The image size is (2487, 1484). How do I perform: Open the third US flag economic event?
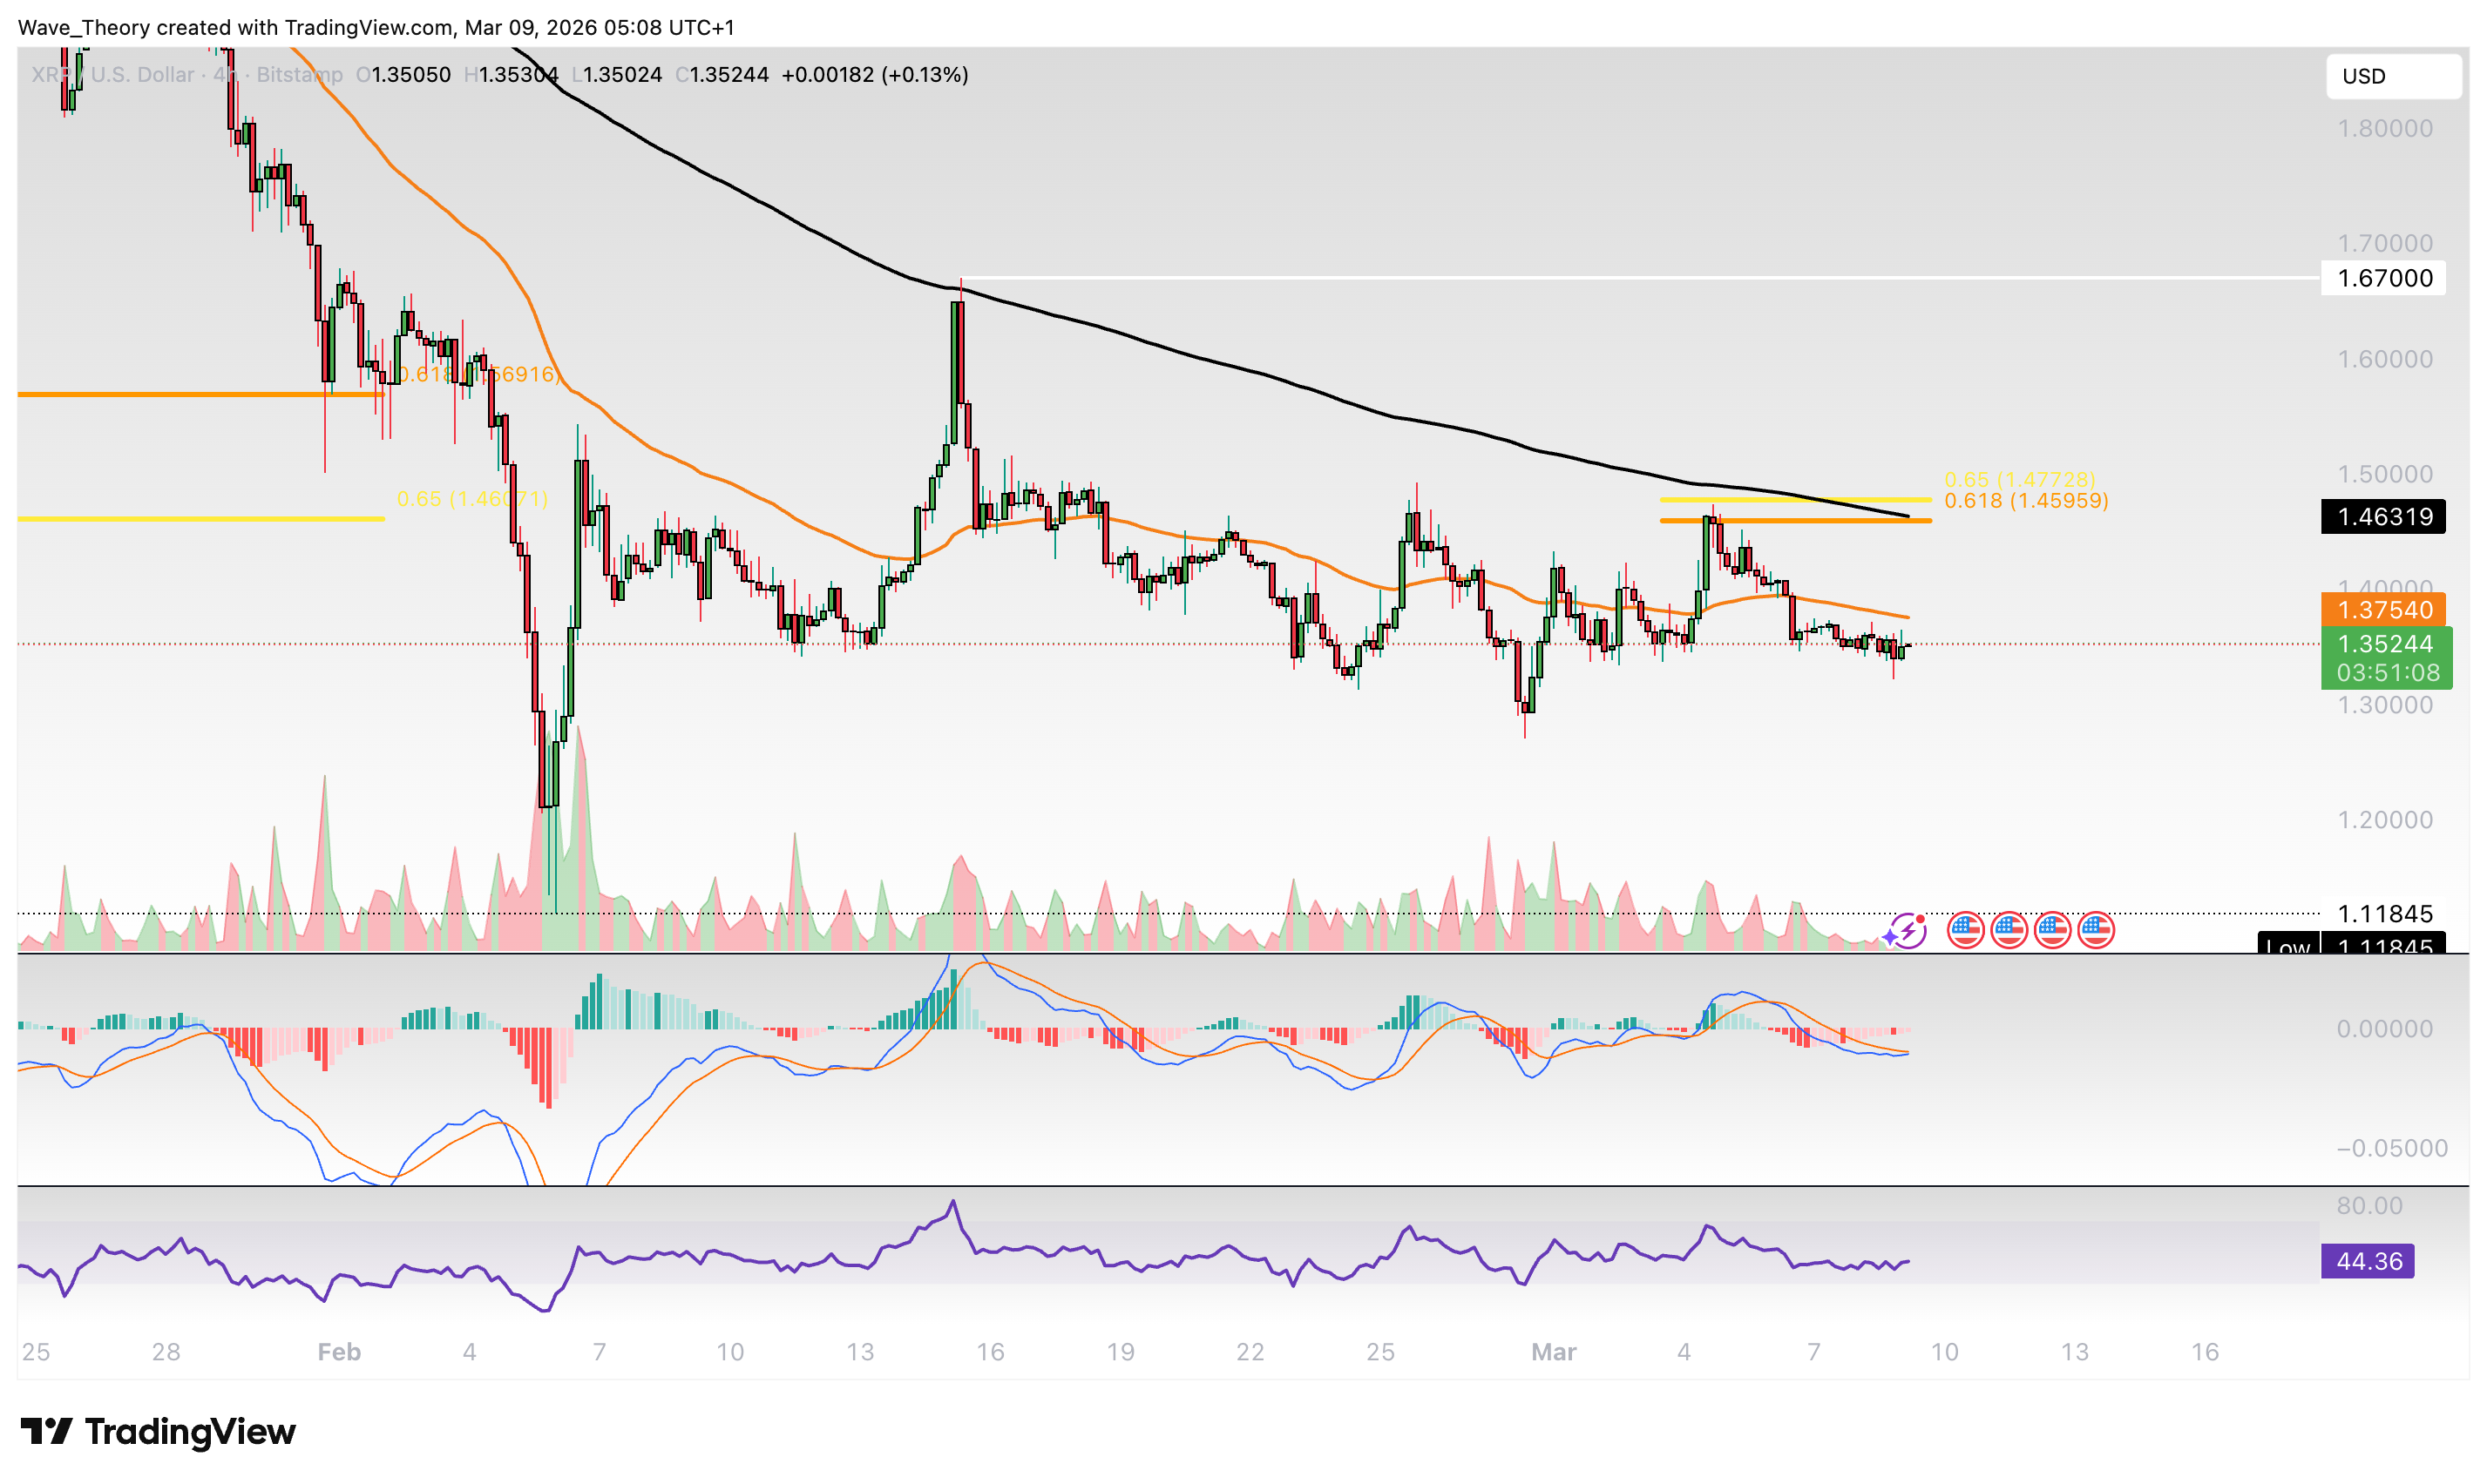pos(2053,931)
